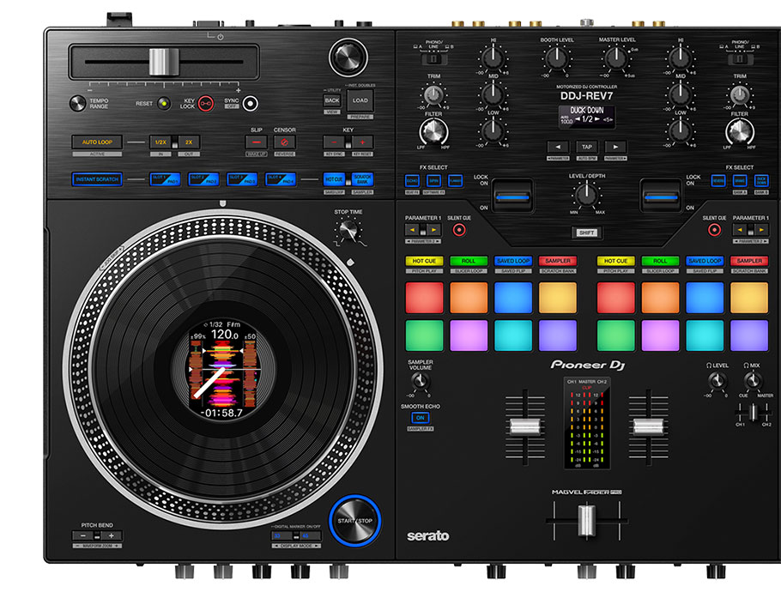
Task: Toggle the right effect lever paddle
Action: (x=661, y=196)
